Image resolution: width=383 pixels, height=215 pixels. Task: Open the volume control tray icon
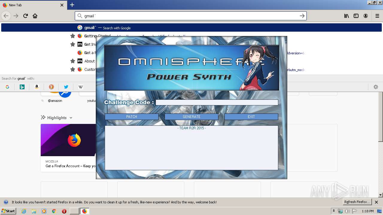pos(347,211)
